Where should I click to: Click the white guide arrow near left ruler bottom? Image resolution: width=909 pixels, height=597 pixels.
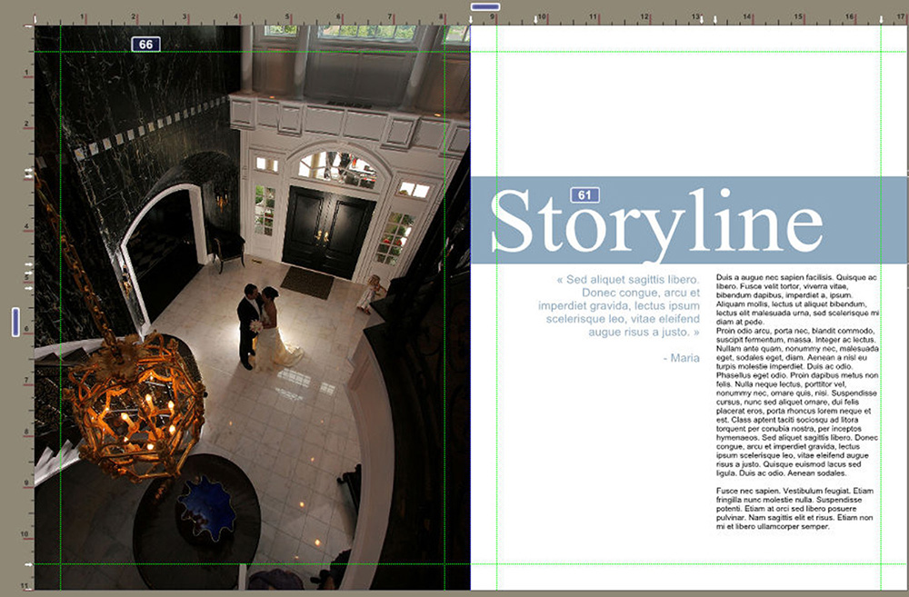coord(28,564)
